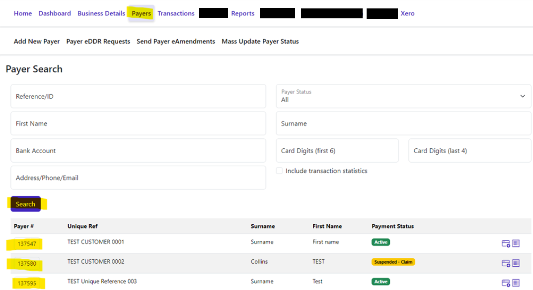Viewport: 533px width, 290px height.
Task: Open Payer eDDR Requests
Action: click(98, 42)
